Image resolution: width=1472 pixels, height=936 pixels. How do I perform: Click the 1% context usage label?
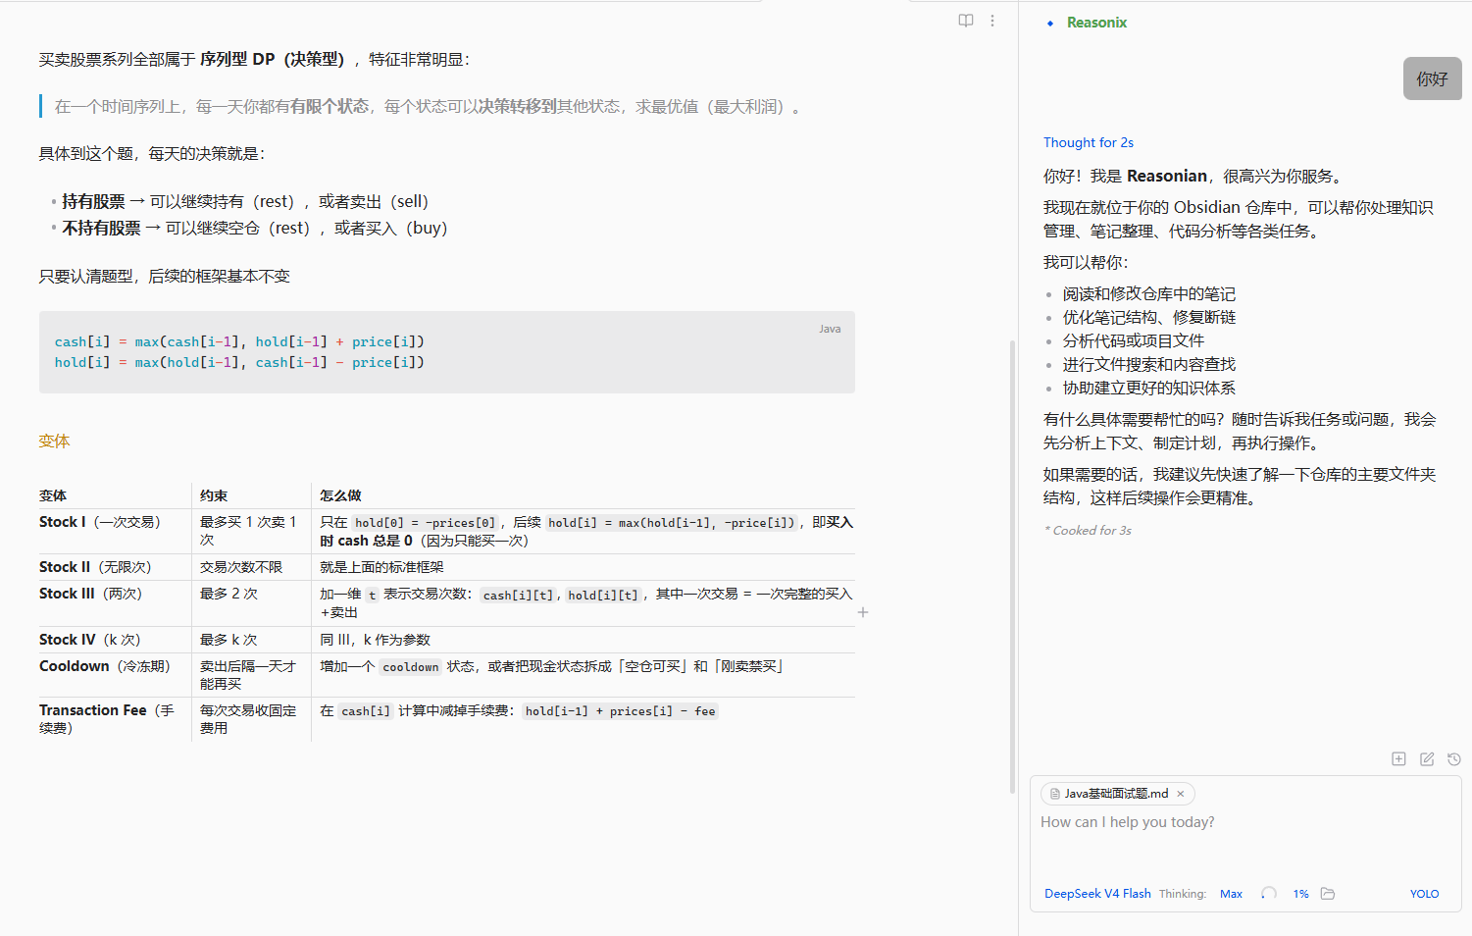(x=1300, y=894)
